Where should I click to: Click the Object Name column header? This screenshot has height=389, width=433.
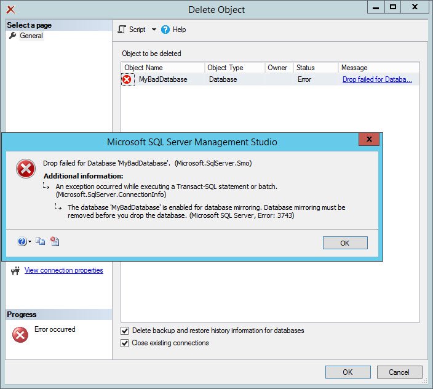tap(163, 68)
